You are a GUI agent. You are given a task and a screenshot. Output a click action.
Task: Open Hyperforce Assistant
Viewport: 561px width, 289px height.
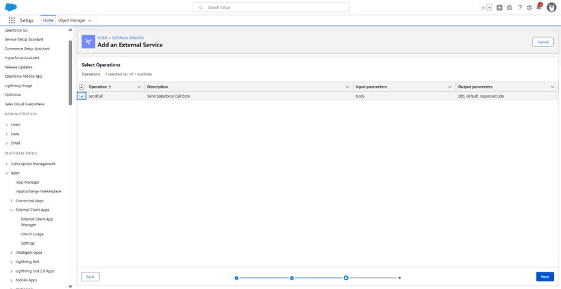click(x=22, y=58)
